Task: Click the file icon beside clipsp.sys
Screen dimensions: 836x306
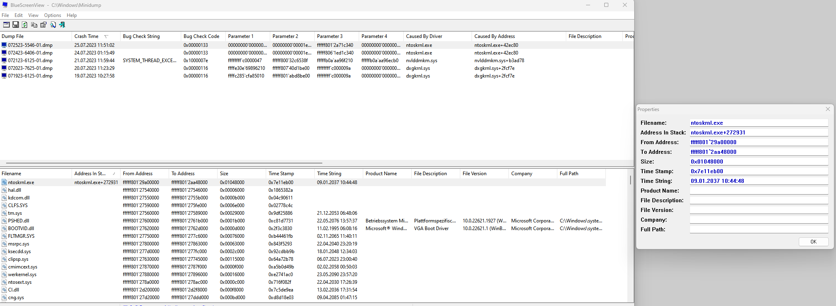Action: pos(4,259)
